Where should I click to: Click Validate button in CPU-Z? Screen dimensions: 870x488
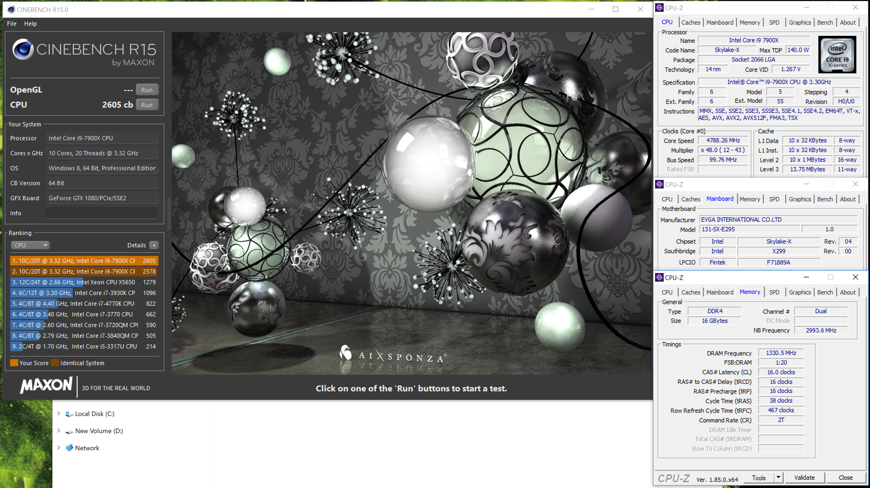point(804,478)
